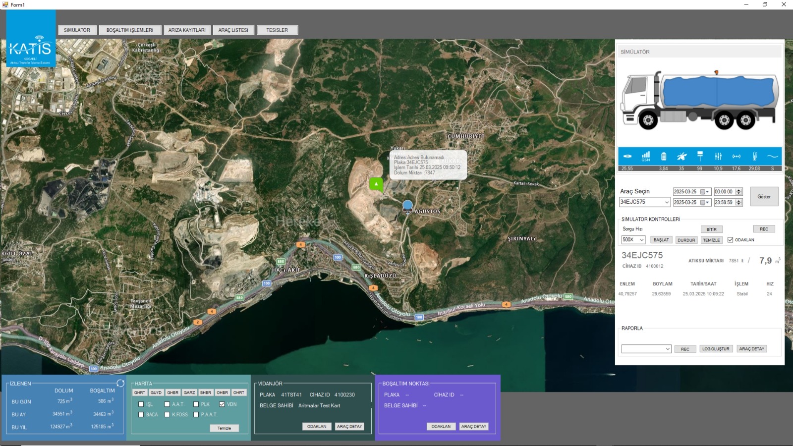
Task: Refresh the İZLENEN statistics panel
Action: [120, 383]
